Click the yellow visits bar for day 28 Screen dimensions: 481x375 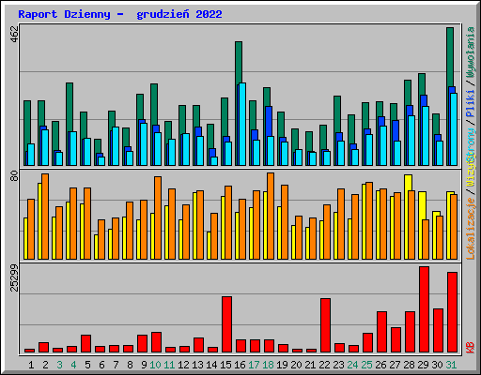click(x=408, y=183)
